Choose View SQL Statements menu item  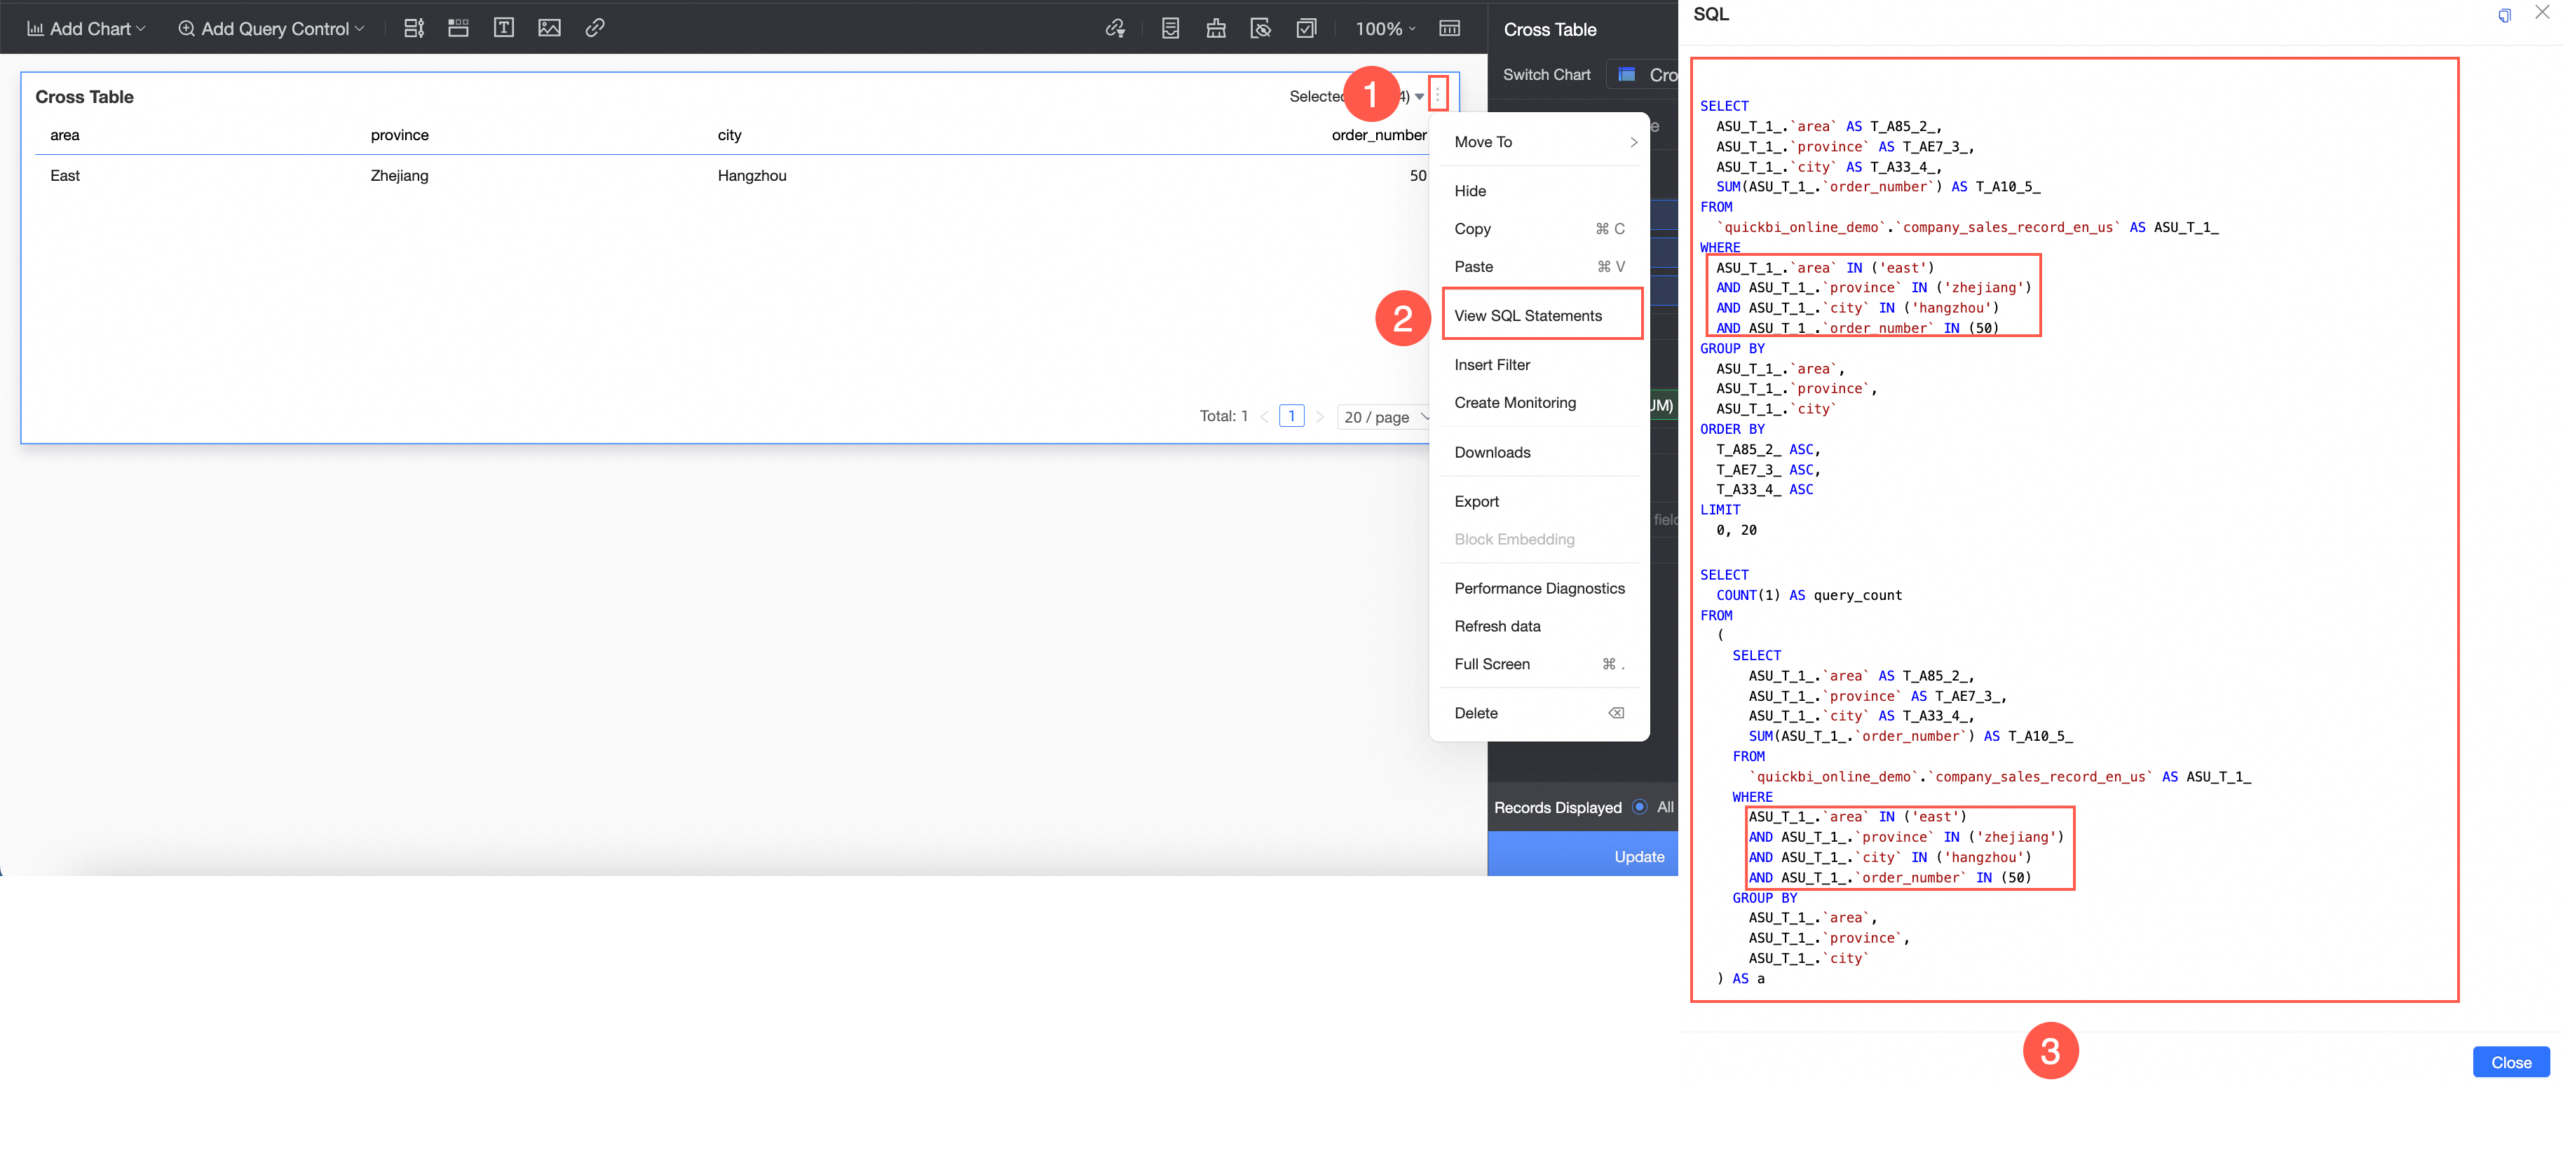(x=1528, y=315)
